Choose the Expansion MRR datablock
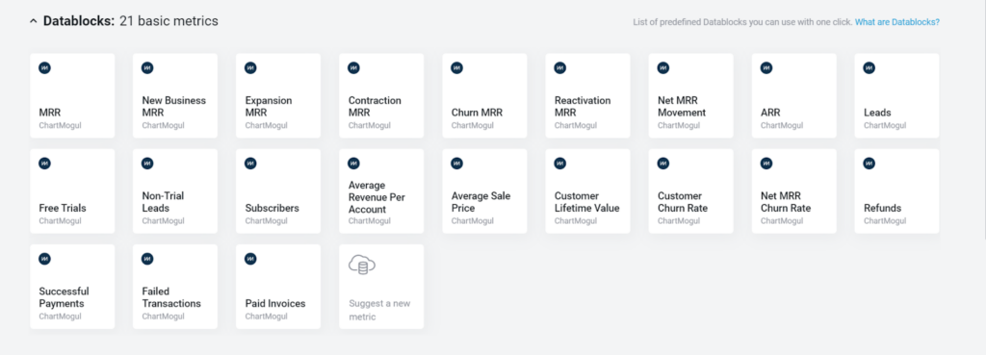 (x=278, y=95)
